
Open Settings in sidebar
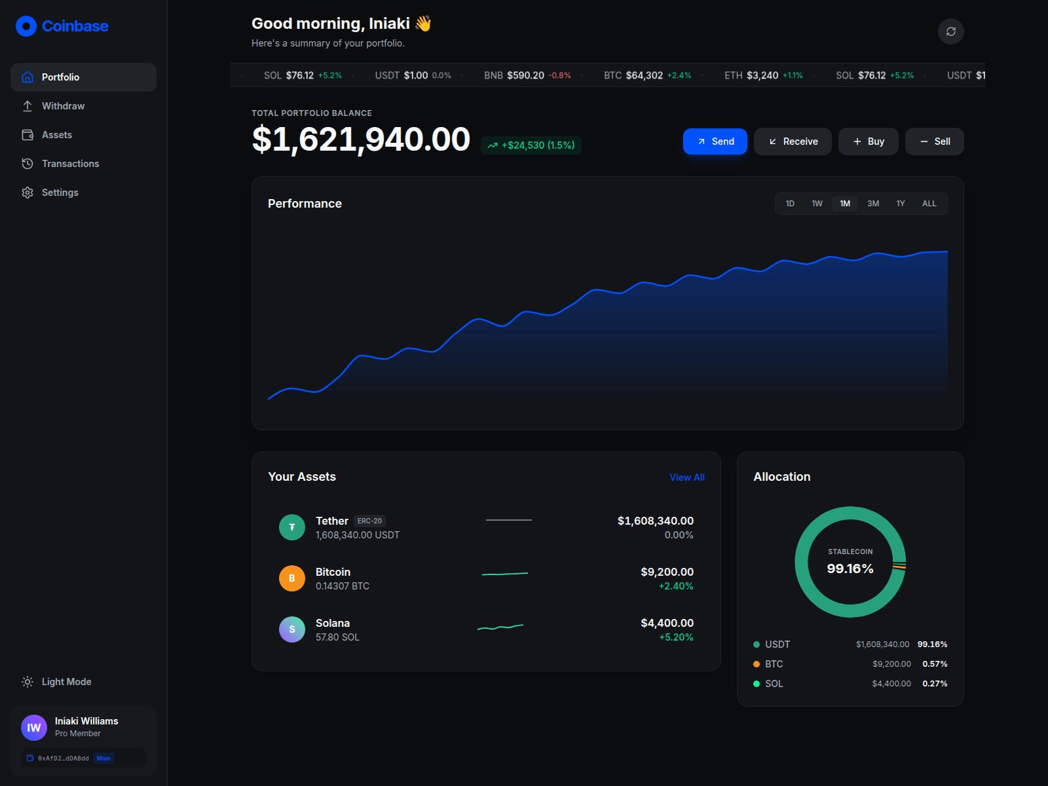click(83, 193)
